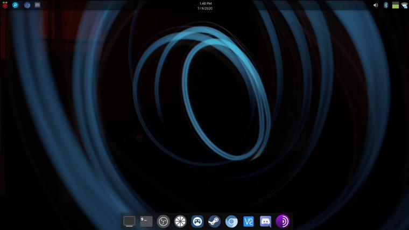Launch VNC Viewer from the dock

tap(248, 221)
